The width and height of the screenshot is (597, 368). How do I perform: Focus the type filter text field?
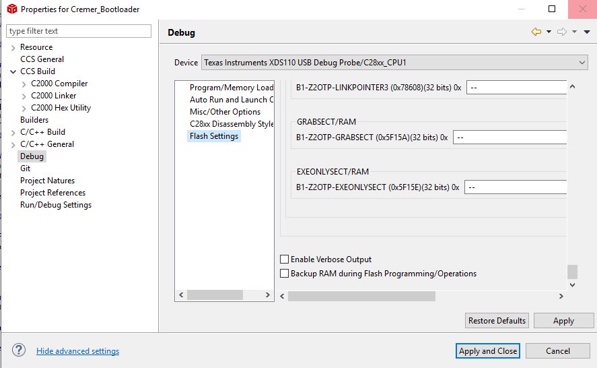79,31
